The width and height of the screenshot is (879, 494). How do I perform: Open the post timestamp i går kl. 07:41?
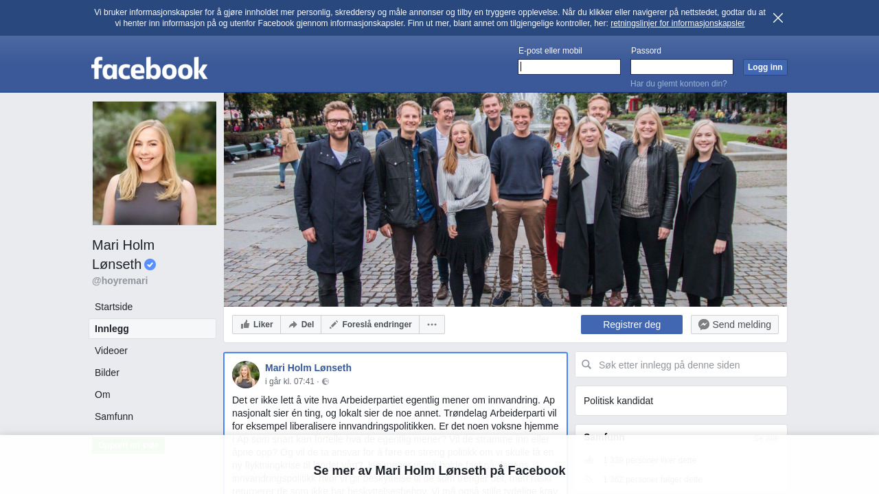pyautogui.click(x=290, y=381)
